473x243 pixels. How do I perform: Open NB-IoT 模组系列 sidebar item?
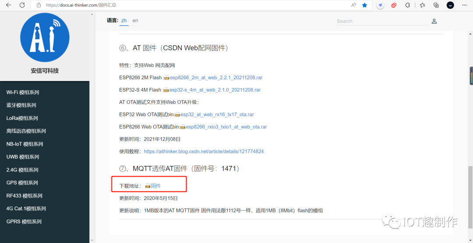pos(25,144)
